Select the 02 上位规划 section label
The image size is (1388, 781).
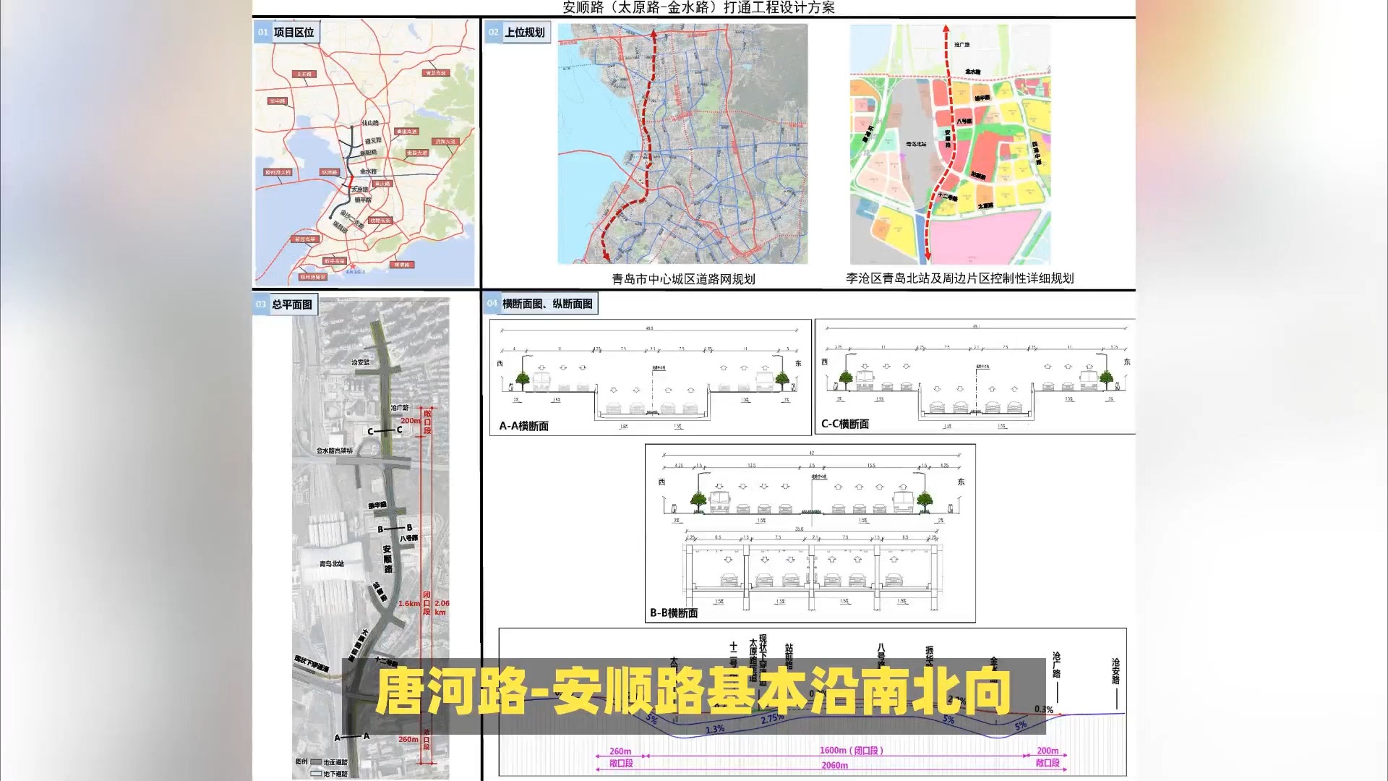(518, 33)
